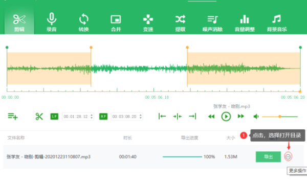Image resolution: width=307 pixels, height=184 pixels.
Task: Click the 时长 column header
Action: point(127,138)
